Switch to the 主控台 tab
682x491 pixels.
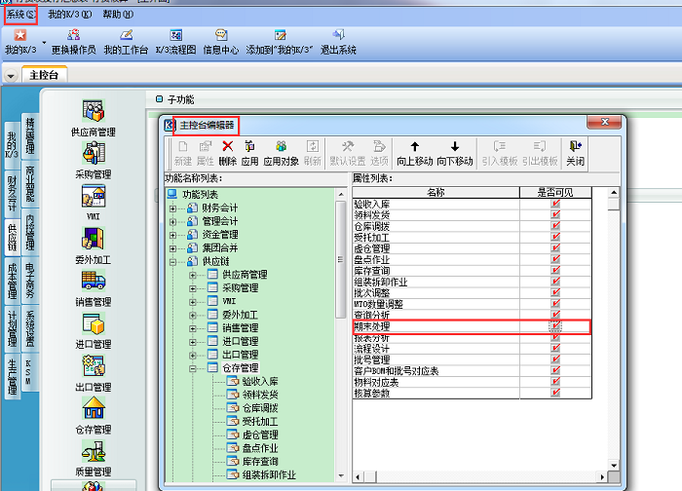pos(43,75)
